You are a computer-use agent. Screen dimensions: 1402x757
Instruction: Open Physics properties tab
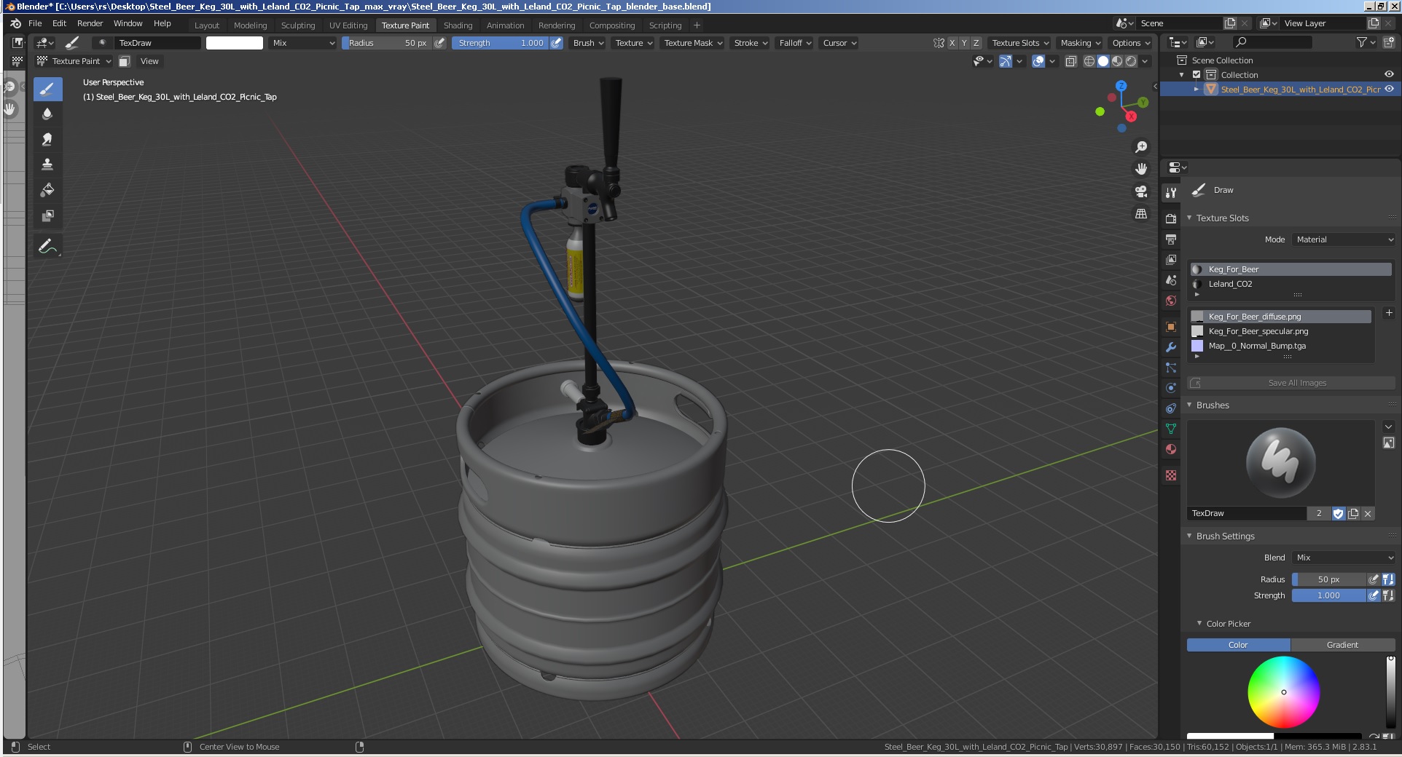(1171, 388)
